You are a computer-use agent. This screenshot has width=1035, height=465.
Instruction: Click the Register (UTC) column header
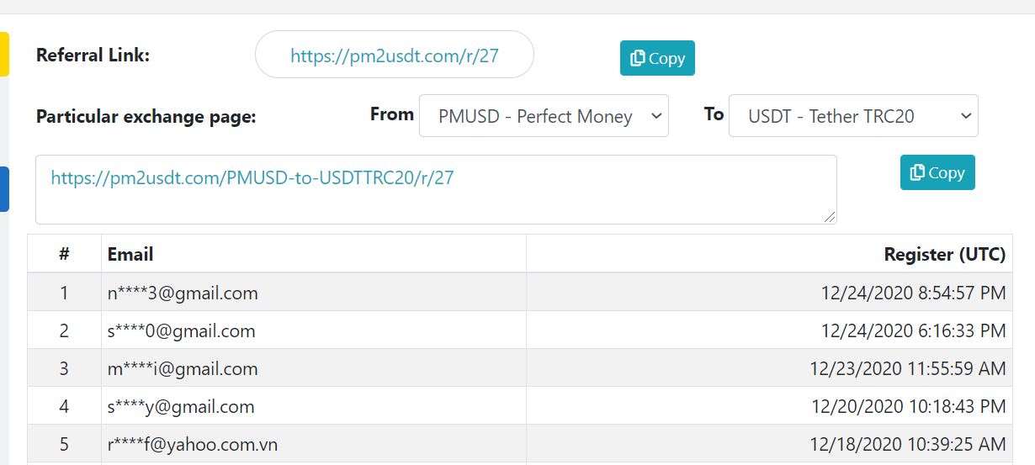944,254
